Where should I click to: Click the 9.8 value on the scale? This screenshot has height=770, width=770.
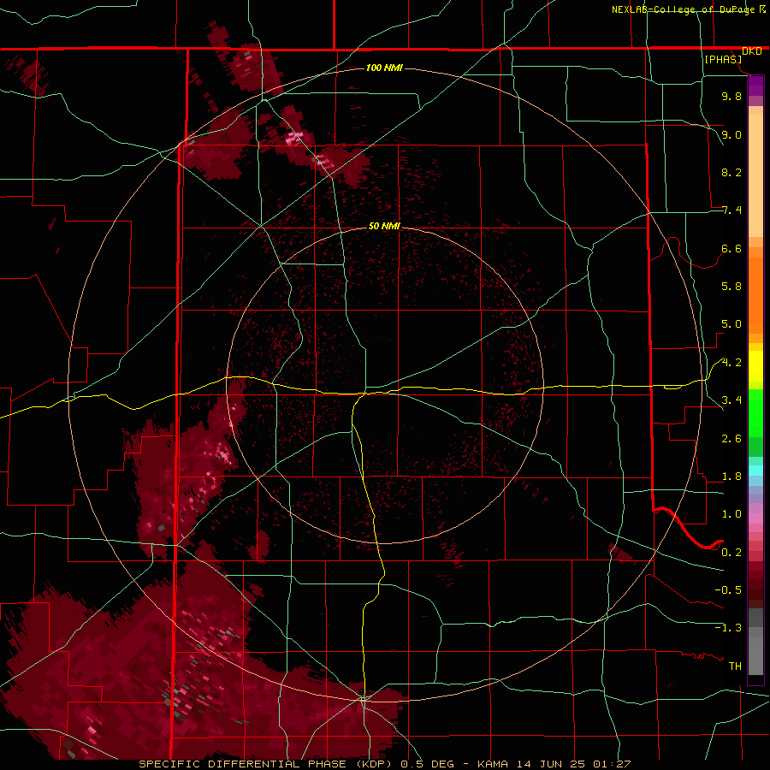click(731, 96)
